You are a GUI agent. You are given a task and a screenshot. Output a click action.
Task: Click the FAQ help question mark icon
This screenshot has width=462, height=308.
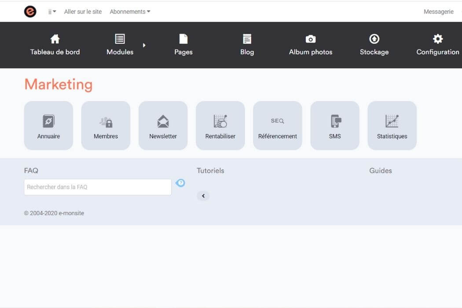tap(180, 183)
